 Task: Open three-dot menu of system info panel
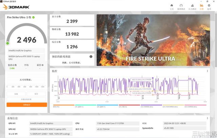(207, 118)
